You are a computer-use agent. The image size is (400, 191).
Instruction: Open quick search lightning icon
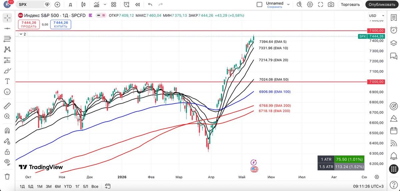click(299, 4)
